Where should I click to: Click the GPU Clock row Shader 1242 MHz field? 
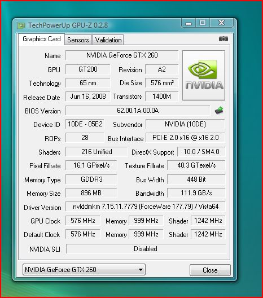coord(208,221)
